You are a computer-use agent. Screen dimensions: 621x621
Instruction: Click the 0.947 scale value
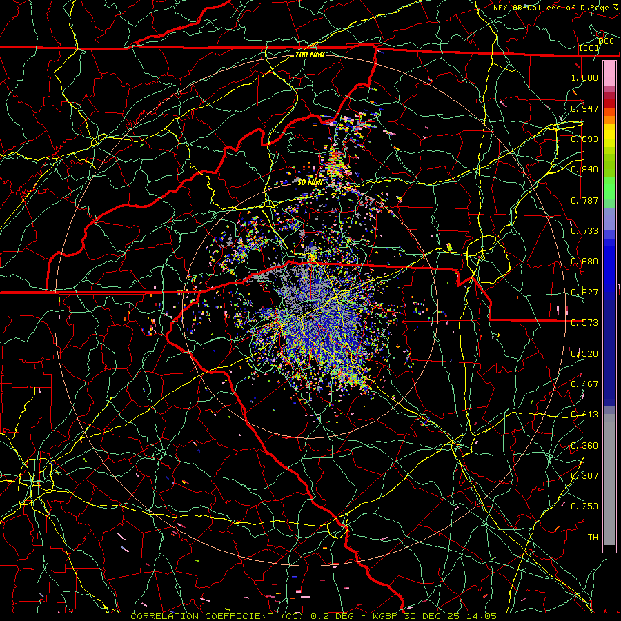(584, 108)
